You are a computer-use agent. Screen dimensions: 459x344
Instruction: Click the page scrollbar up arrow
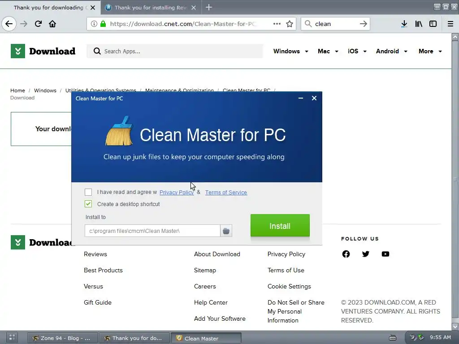(x=455, y=37)
